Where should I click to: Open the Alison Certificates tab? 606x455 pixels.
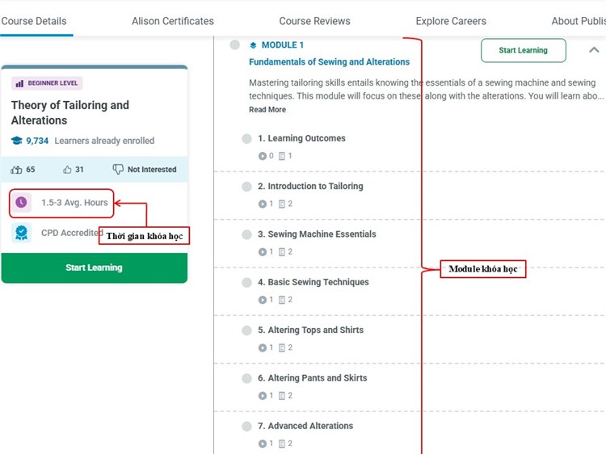coord(173,21)
